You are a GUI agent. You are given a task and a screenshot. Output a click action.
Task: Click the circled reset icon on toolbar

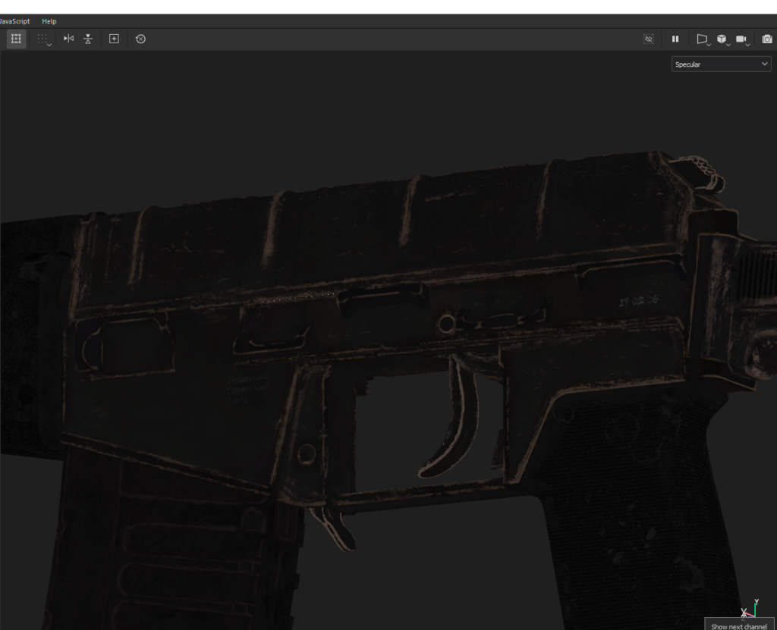pos(140,39)
